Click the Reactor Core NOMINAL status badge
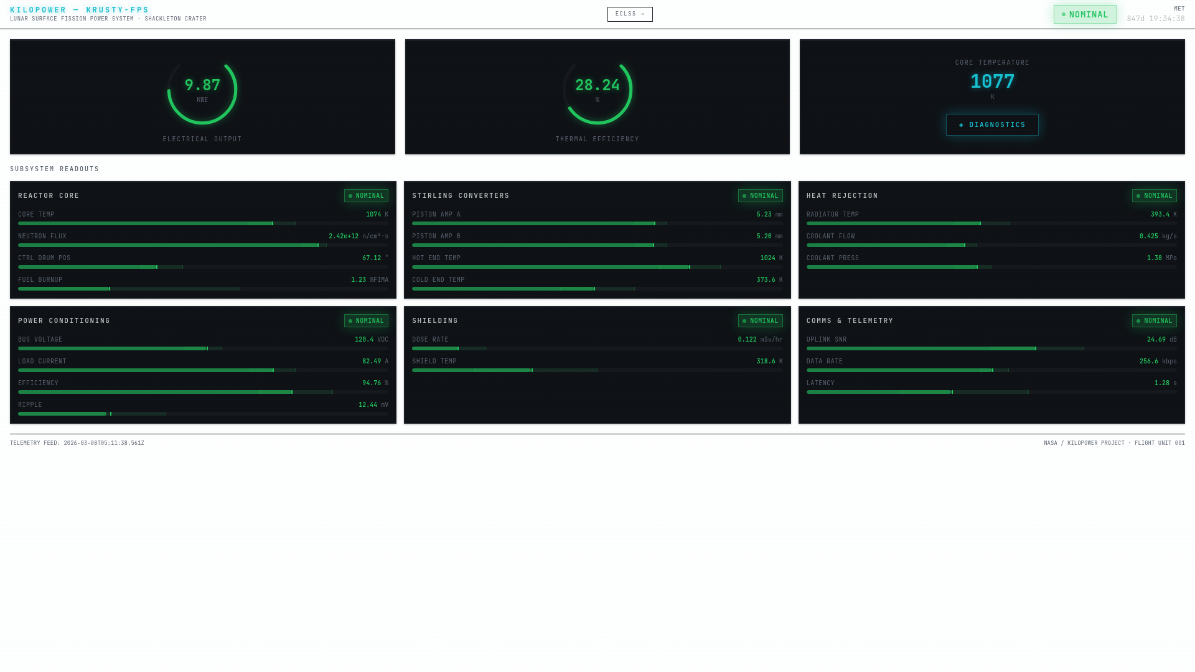Image resolution: width=1195 pixels, height=672 pixels. (x=366, y=196)
